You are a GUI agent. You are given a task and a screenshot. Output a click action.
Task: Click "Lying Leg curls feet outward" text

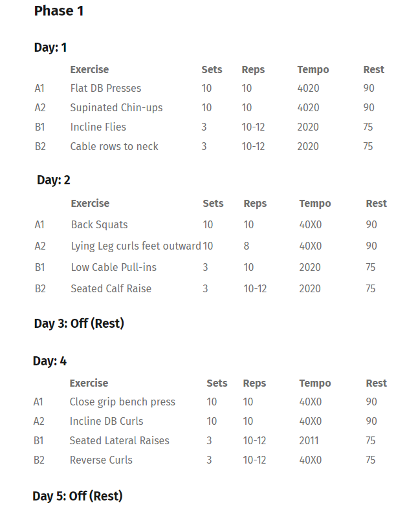136,246
